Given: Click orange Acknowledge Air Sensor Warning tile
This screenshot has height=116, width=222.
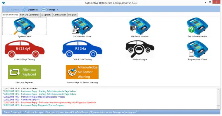Looking at the screenshot, I should (82, 72).
